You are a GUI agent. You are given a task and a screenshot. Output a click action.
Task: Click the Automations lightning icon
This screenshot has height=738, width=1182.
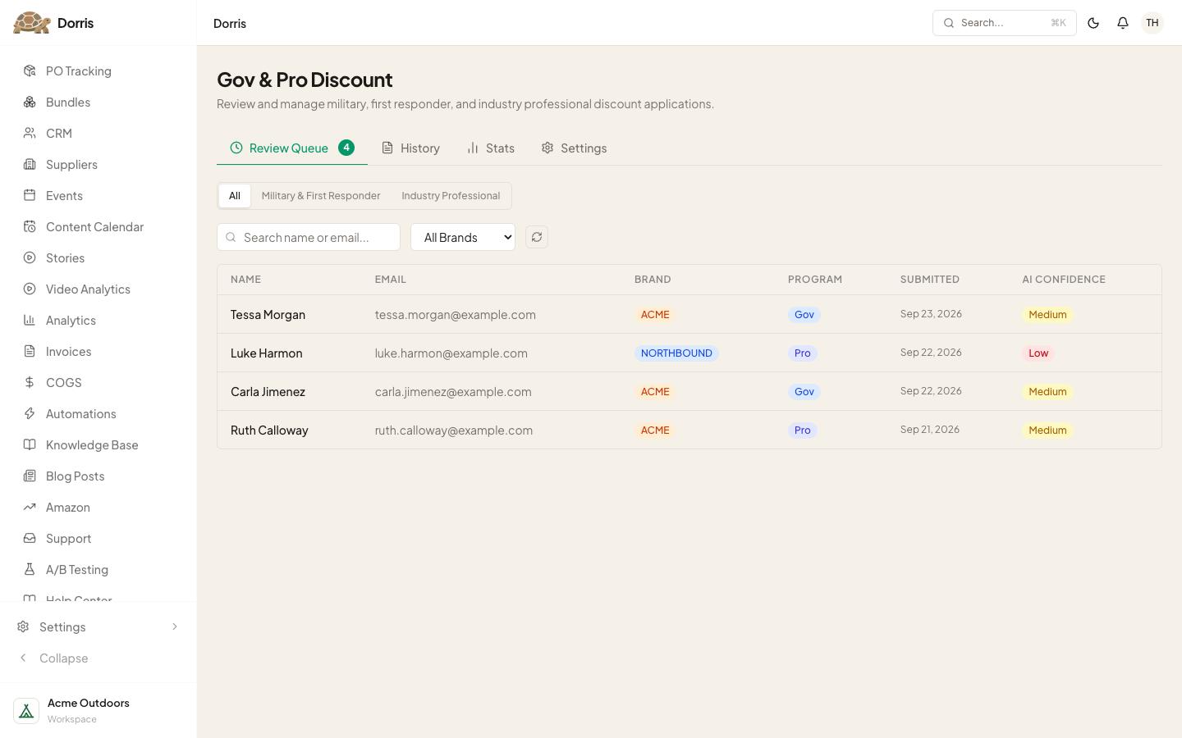pos(30,414)
